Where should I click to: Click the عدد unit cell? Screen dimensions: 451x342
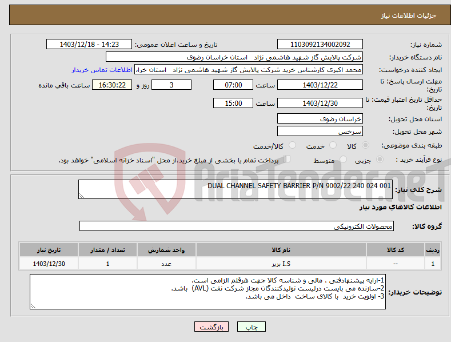pos(166,264)
